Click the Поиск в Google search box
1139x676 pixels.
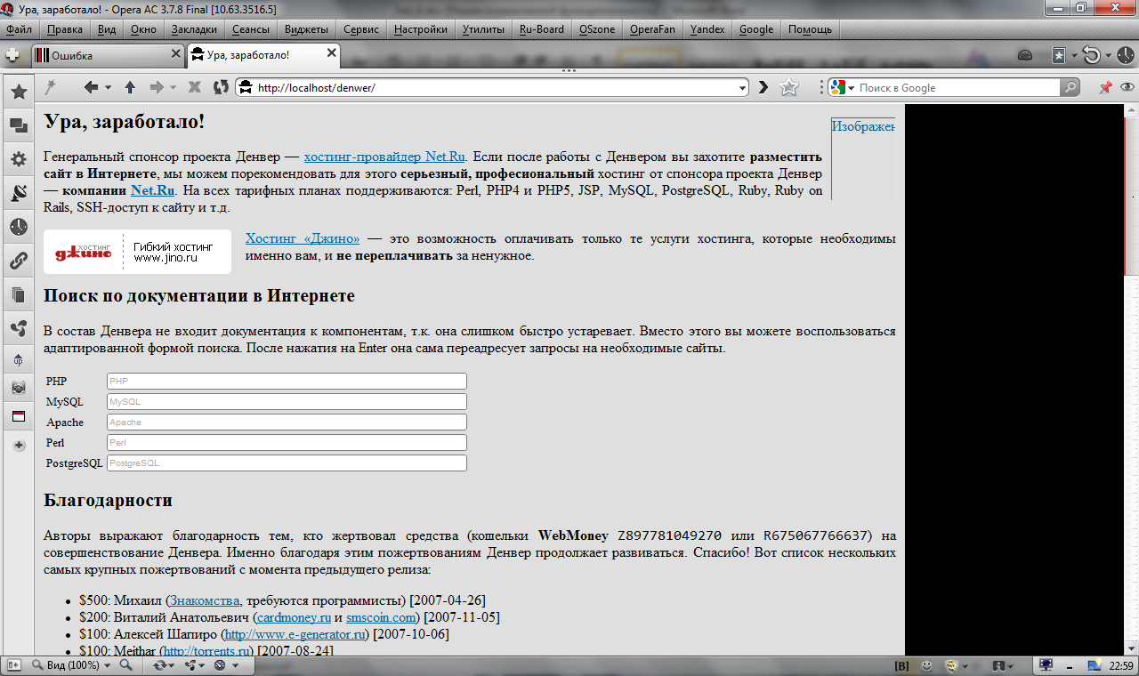click(957, 87)
